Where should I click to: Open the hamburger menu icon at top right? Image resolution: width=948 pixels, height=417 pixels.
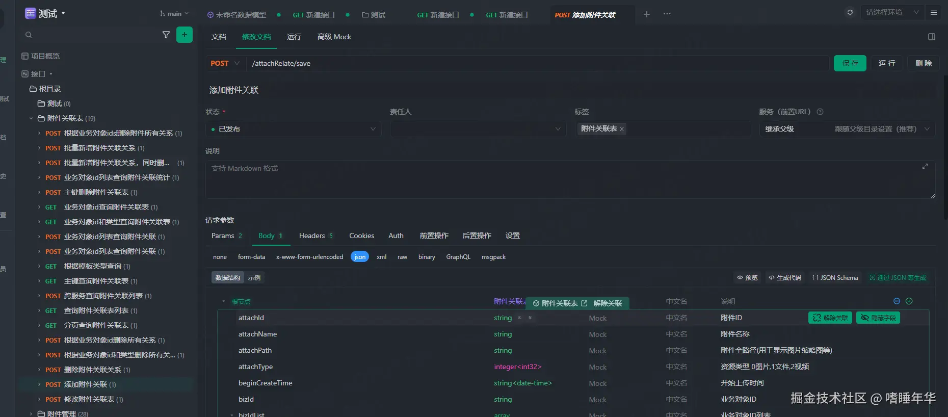(934, 12)
